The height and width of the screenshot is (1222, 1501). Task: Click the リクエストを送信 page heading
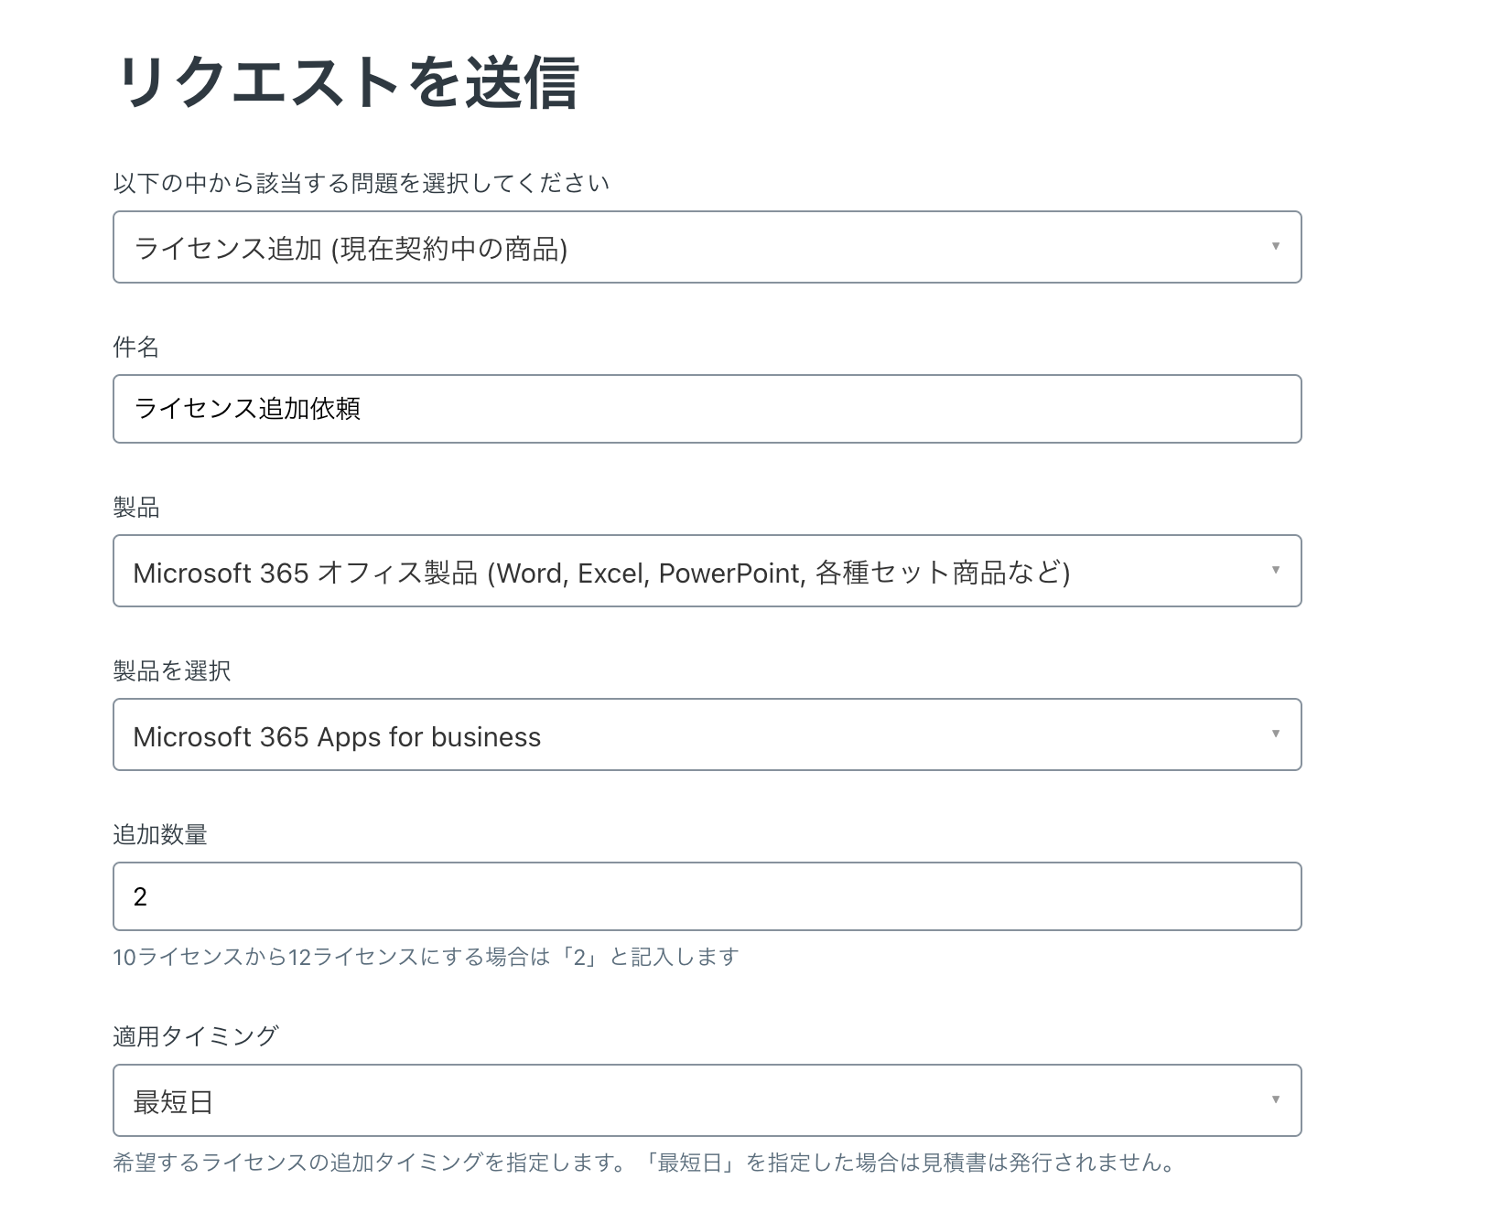(x=348, y=82)
